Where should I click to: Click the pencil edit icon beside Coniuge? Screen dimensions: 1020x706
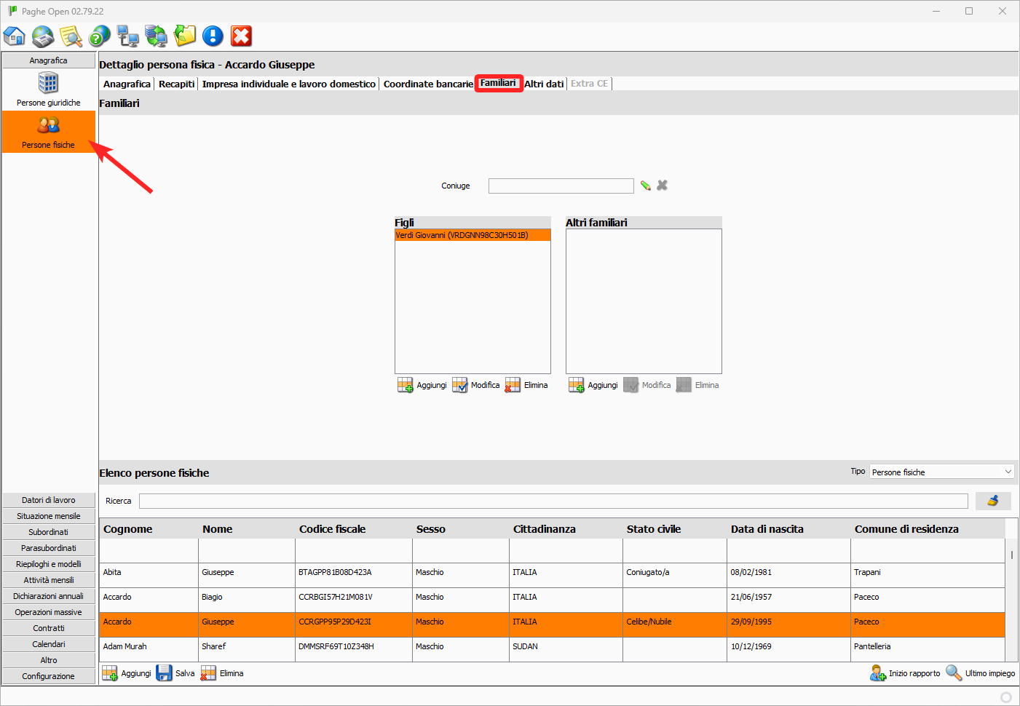pyautogui.click(x=646, y=186)
